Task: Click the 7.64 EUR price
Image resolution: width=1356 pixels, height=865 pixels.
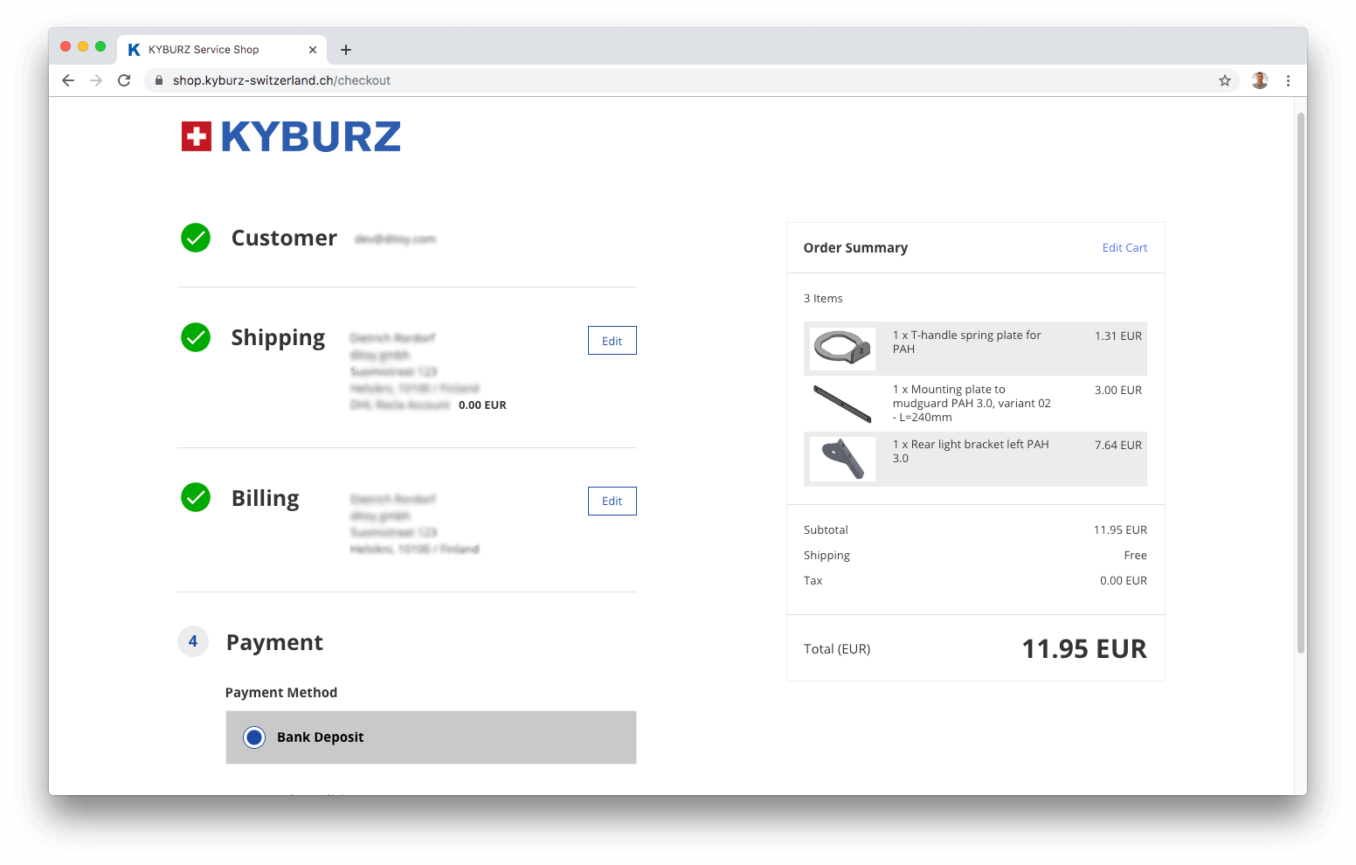Action: pos(1118,446)
